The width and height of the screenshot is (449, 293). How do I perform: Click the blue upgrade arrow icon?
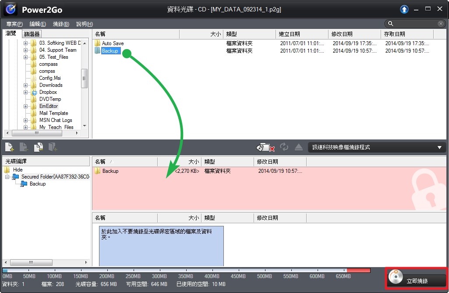click(x=404, y=9)
